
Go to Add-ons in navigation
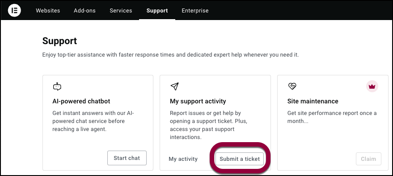85,11
